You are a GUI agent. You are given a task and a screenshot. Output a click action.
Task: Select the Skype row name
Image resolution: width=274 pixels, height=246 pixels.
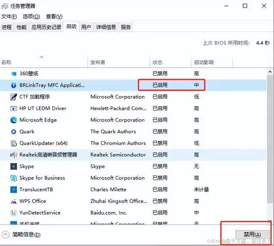(x=27, y=166)
